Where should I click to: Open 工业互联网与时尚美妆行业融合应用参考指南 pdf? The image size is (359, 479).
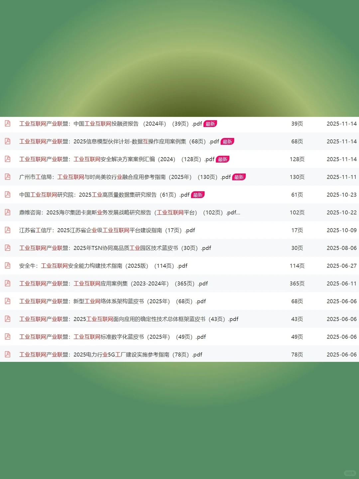pos(125,177)
